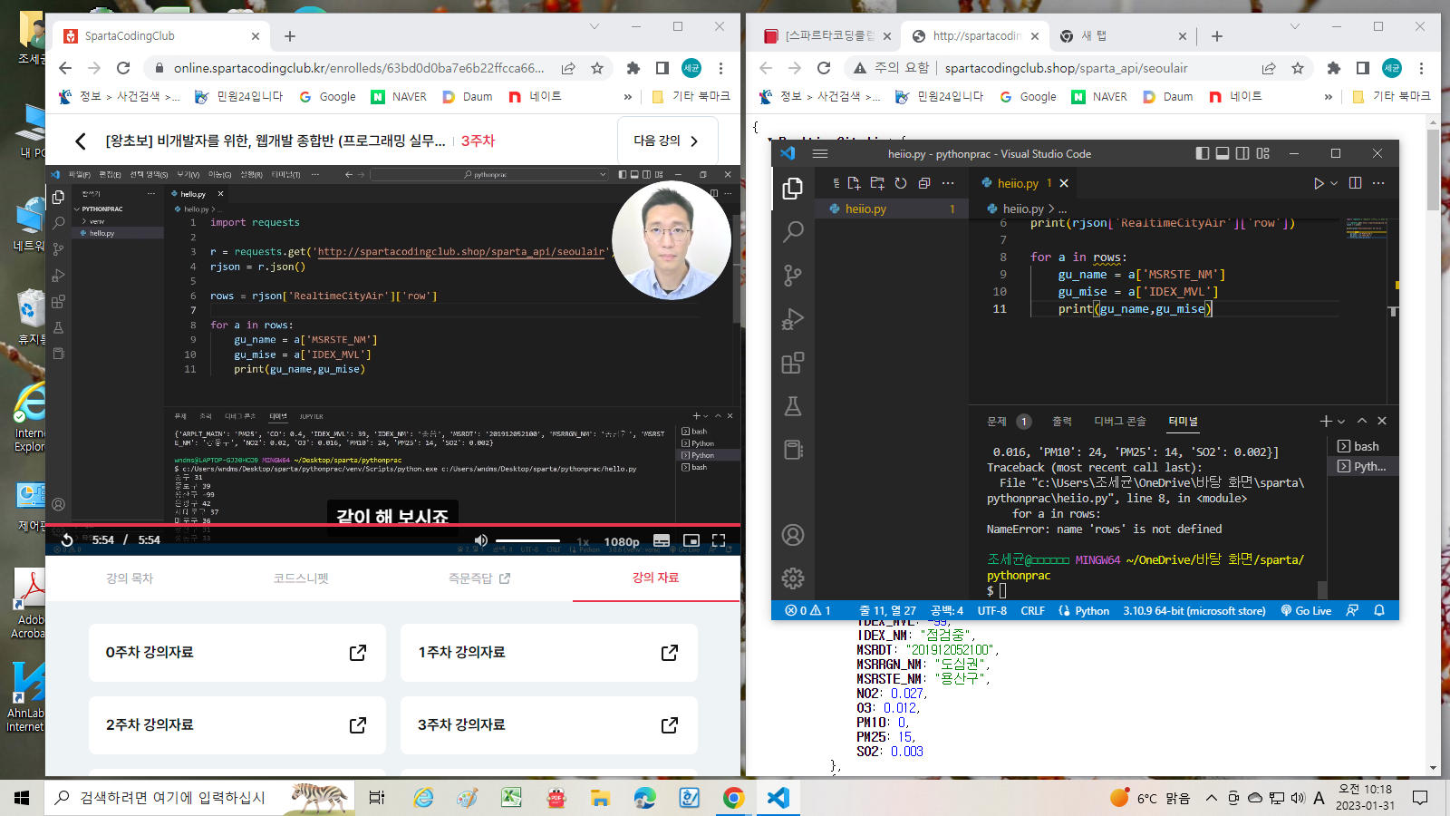Toggle secondary side bar in VS Code title bar
Image resolution: width=1450 pixels, height=816 pixels.
[1242, 153]
